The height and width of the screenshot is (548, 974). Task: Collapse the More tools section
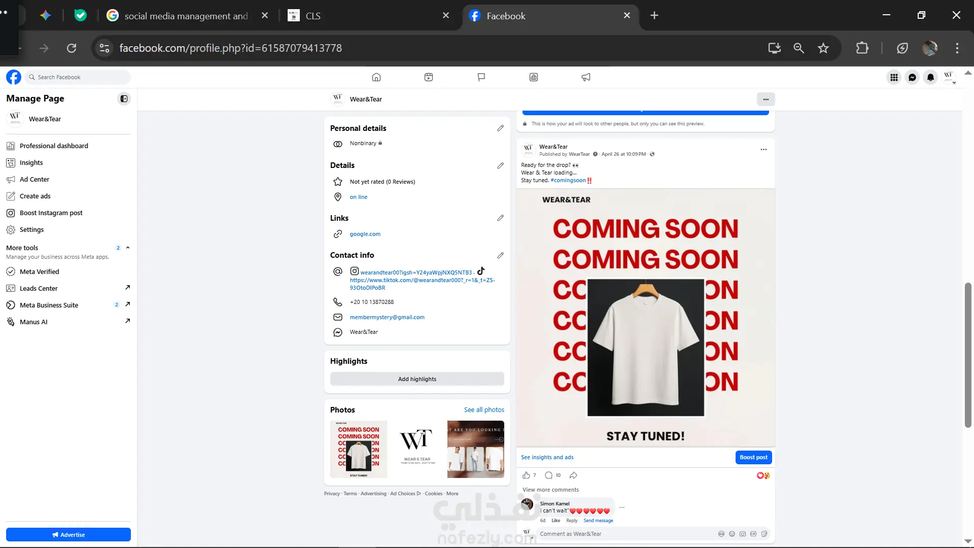pos(128,248)
